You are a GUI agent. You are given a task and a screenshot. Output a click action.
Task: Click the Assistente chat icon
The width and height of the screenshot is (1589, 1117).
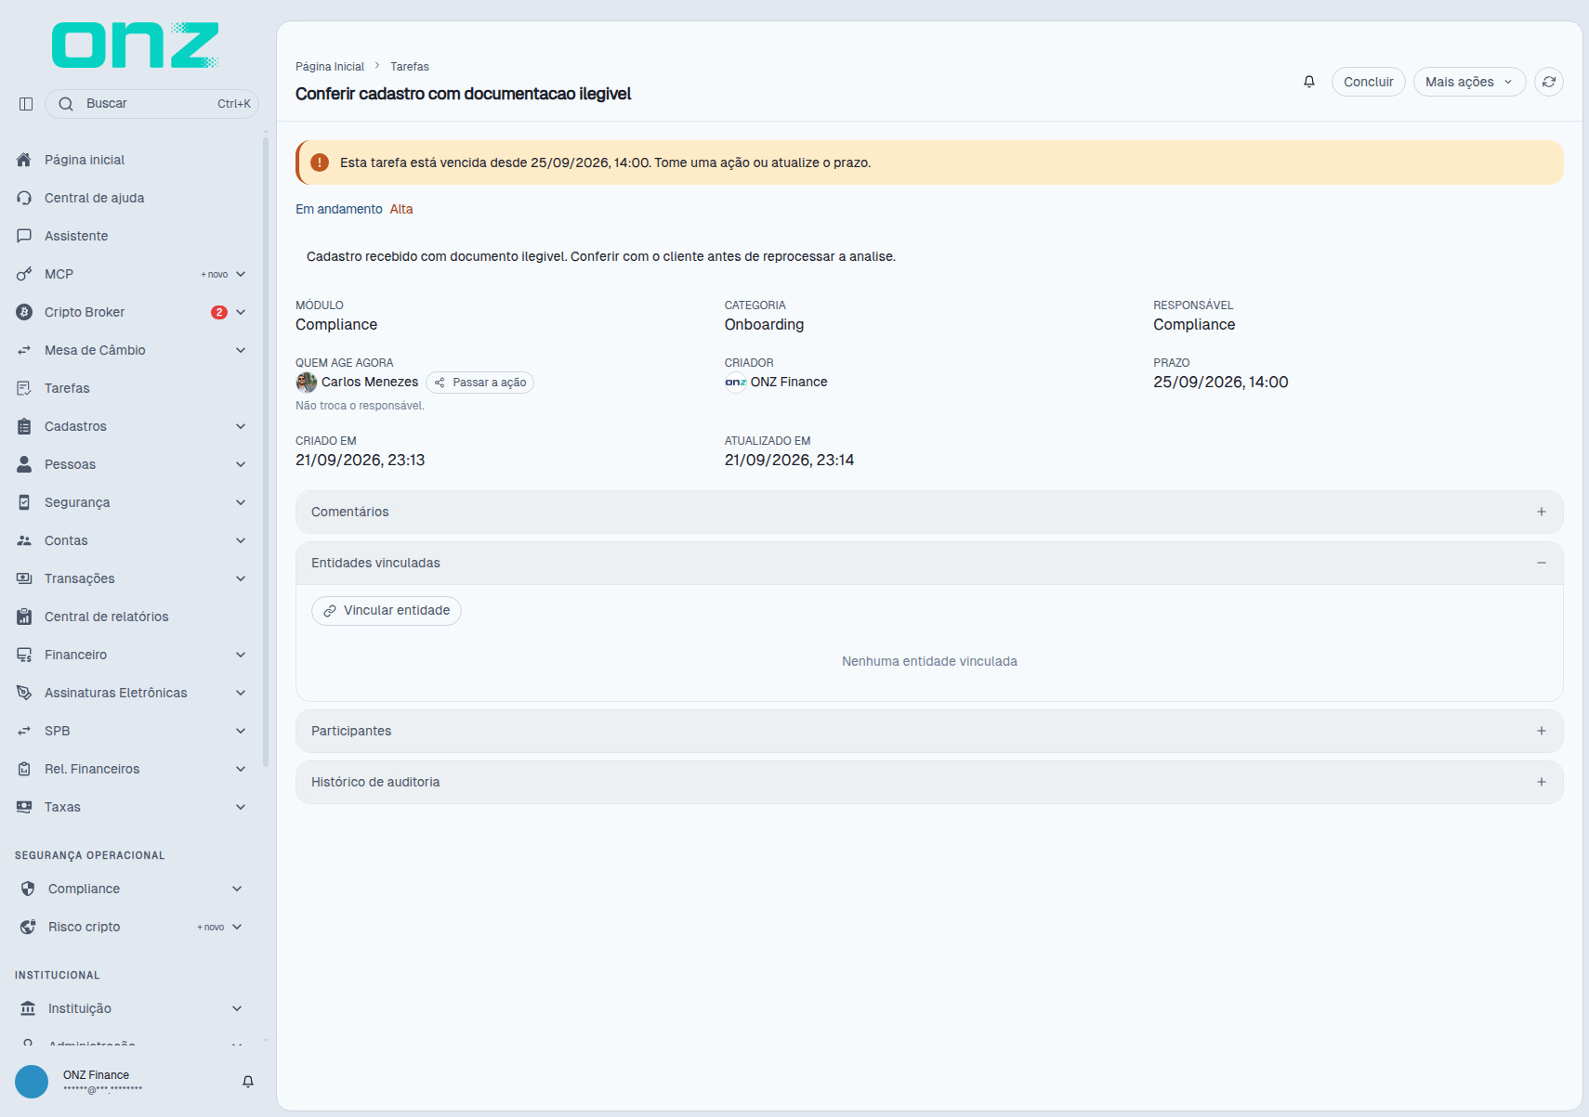[x=24, y=236]
